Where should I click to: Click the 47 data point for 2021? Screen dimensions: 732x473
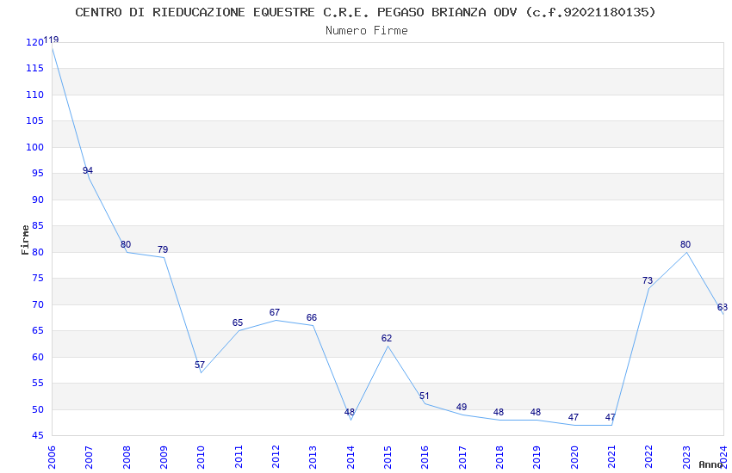[x=611, y=418]
